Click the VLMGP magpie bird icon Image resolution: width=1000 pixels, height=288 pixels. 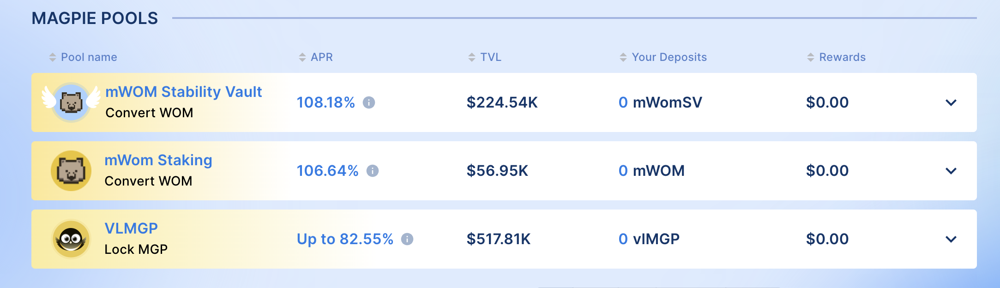tap(71, 239)
